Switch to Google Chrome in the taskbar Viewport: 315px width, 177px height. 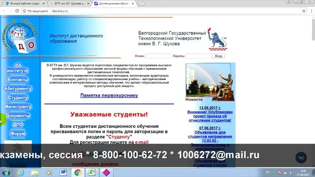tap(78, 173)
